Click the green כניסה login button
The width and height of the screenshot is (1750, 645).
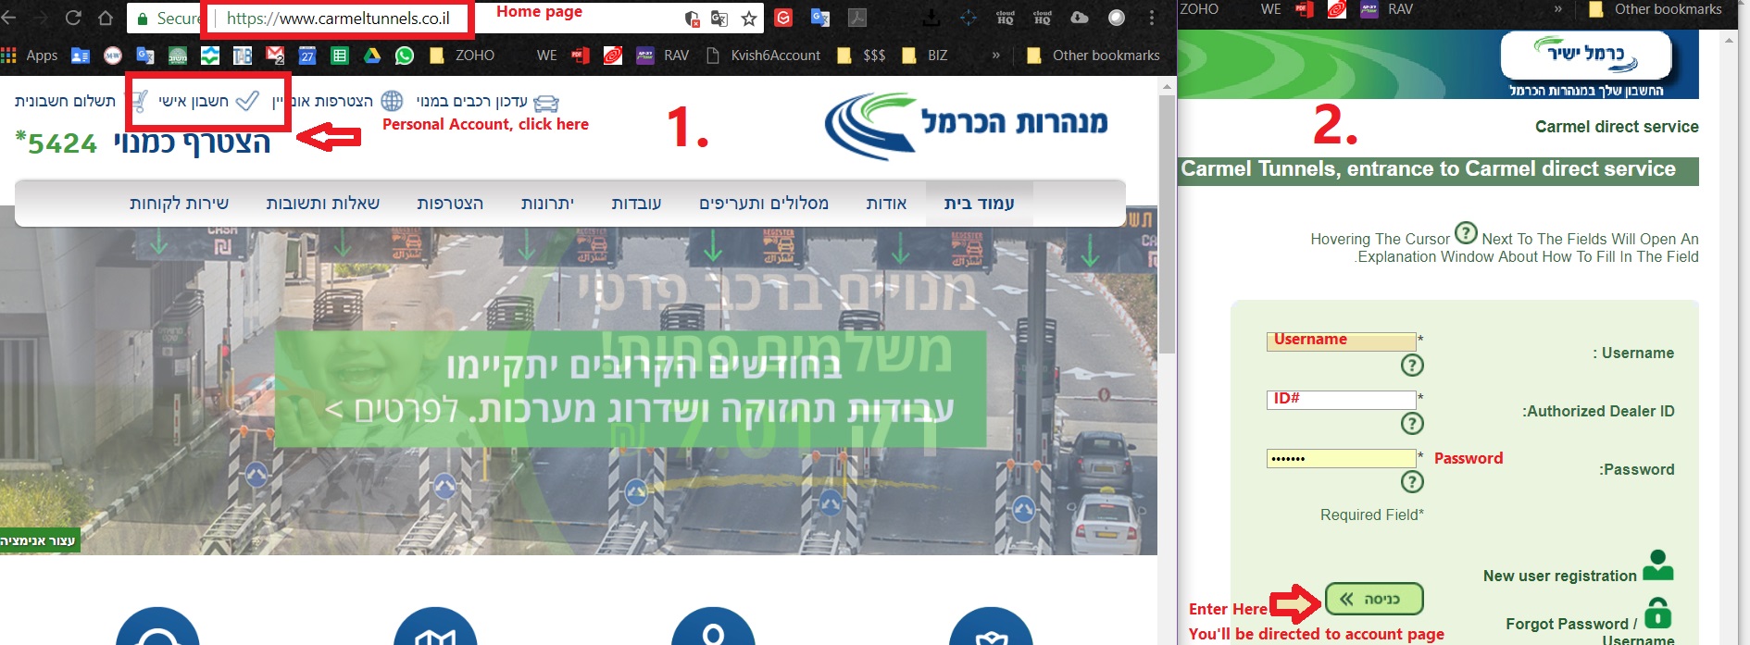click(x=1374, y=600)
